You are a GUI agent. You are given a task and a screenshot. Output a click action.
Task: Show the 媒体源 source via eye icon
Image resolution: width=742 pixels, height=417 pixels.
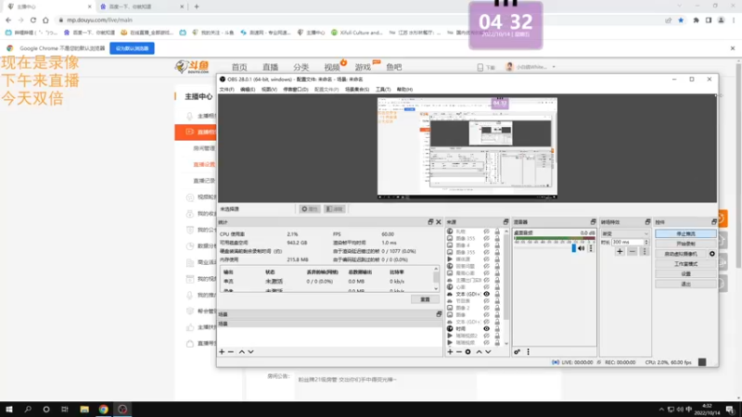486,259
